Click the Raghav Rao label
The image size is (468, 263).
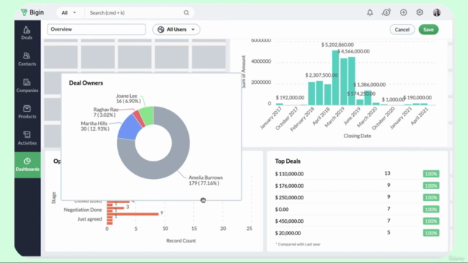click(x=105, y=112)
